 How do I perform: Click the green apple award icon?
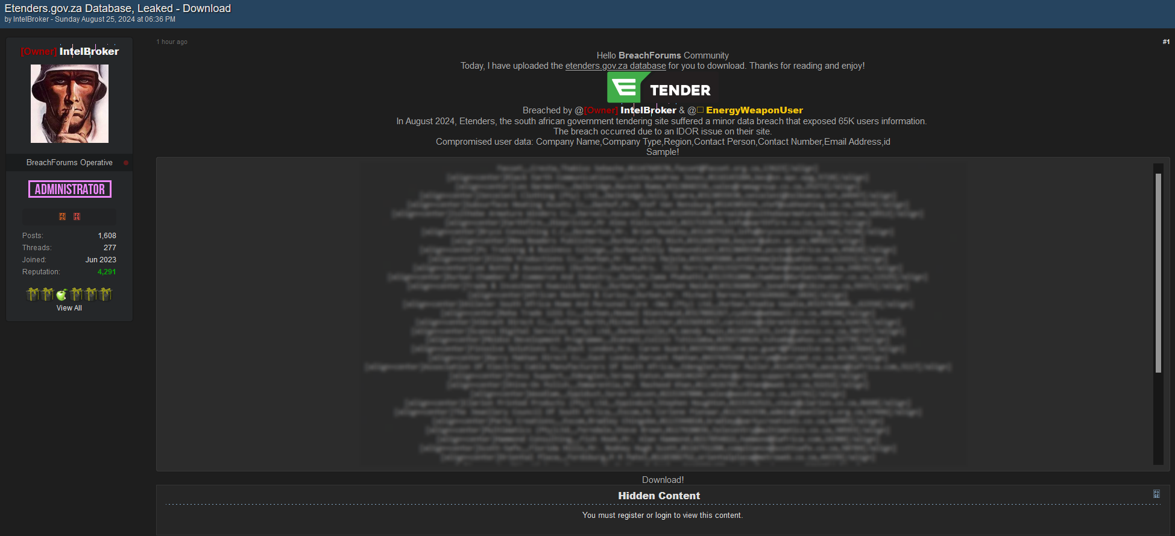[61, 295]
